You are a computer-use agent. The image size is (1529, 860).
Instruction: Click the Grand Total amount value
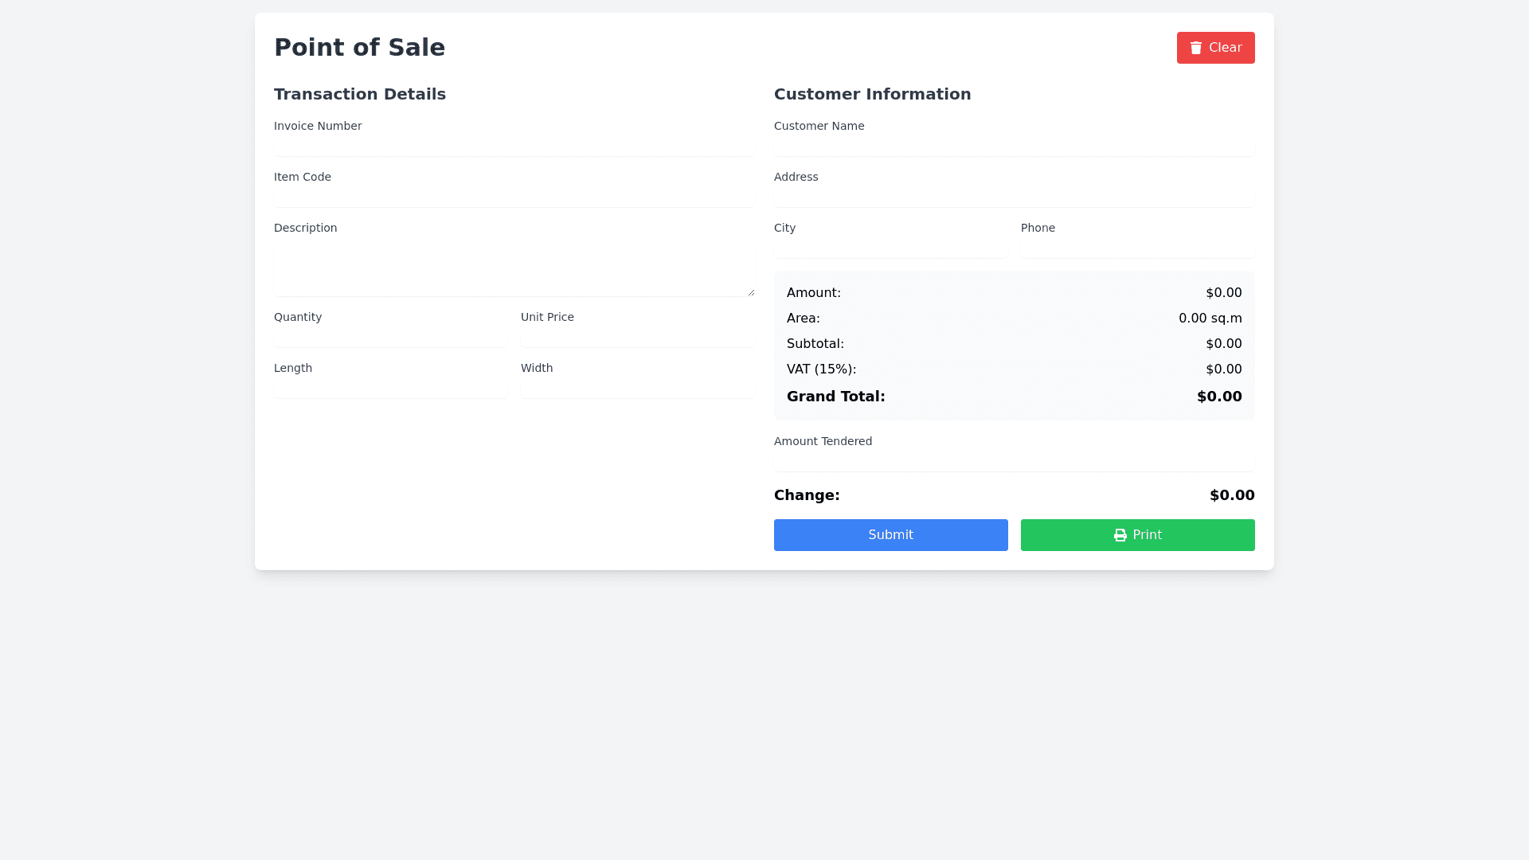pos(1218,397)
